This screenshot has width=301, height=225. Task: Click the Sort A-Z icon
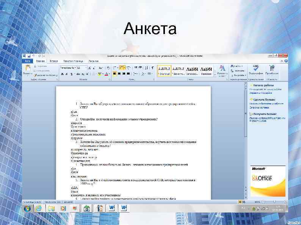[x=146, y=68]
